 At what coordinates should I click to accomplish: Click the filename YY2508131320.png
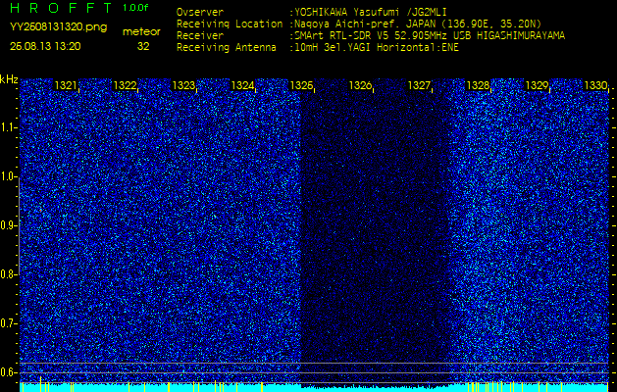tap(58, 27)
